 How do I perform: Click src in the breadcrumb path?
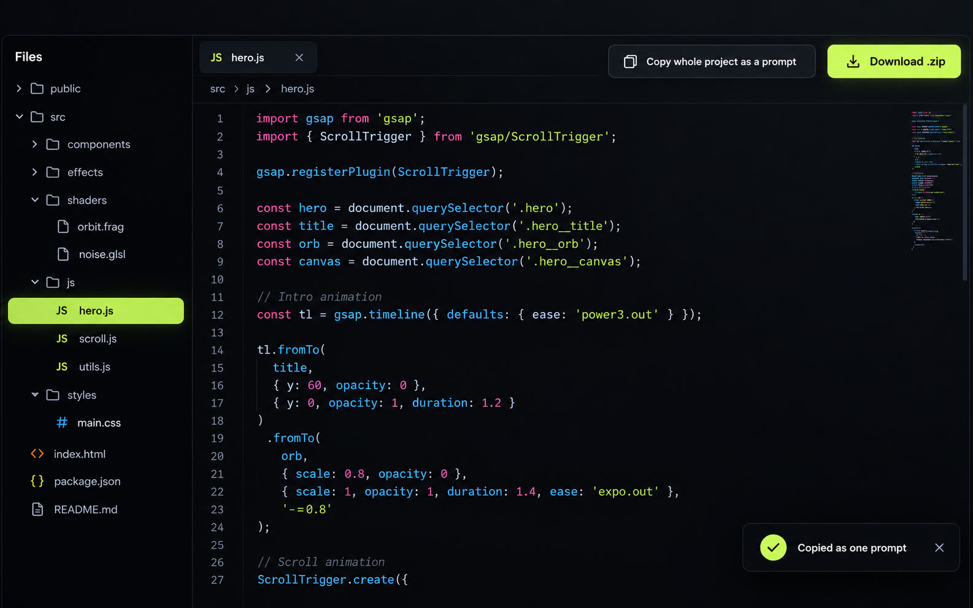pos(218,89)
